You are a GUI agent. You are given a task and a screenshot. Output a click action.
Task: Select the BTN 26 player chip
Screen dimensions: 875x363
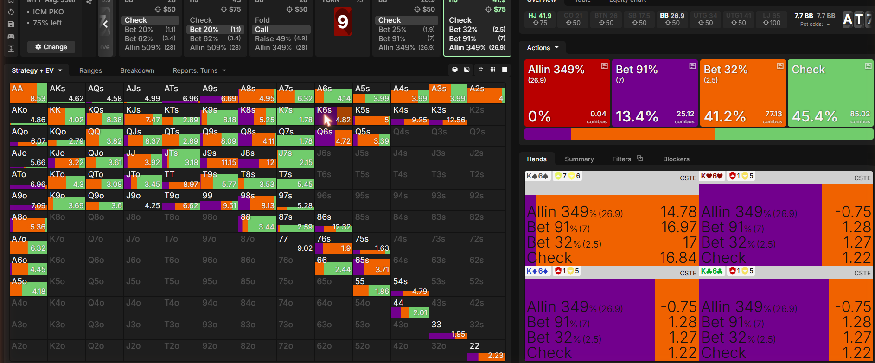[x=606, y=19]
